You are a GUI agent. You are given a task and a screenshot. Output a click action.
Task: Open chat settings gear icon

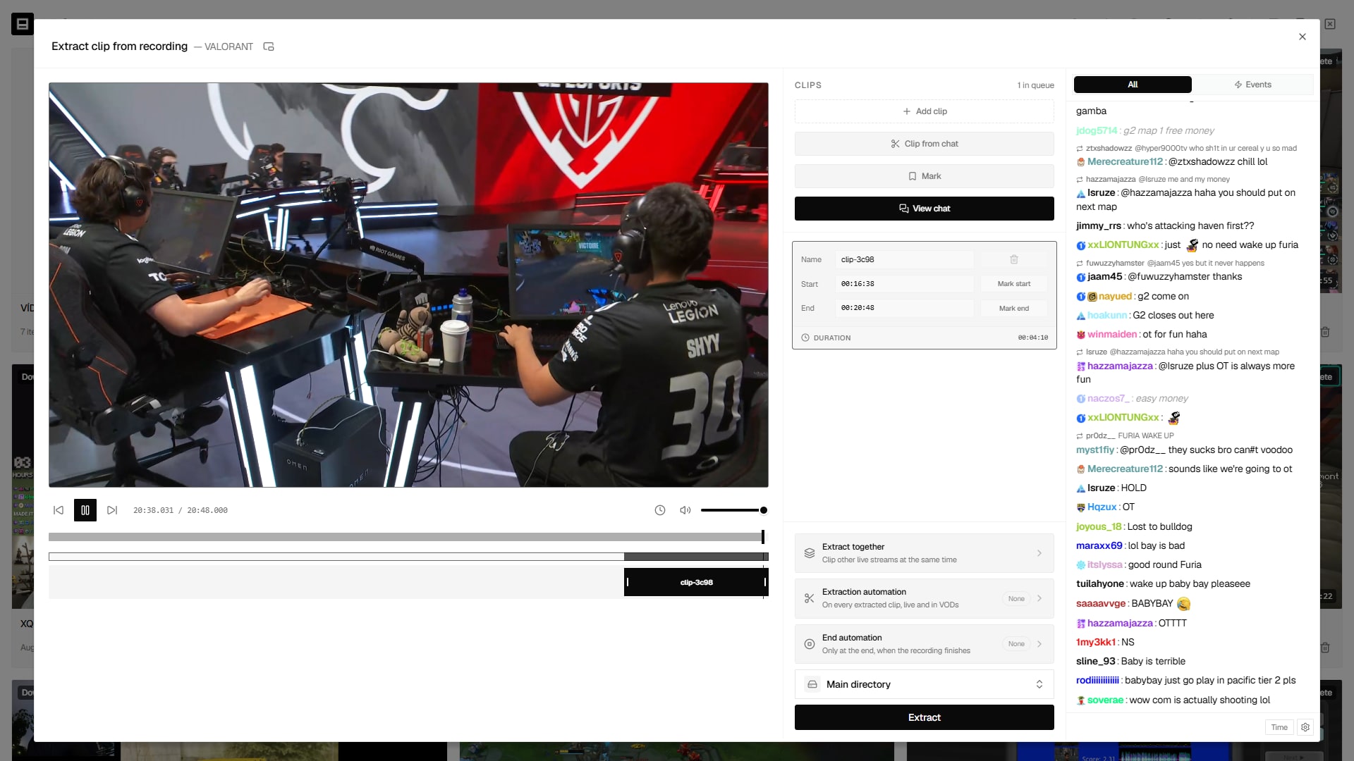[1305, 727]
